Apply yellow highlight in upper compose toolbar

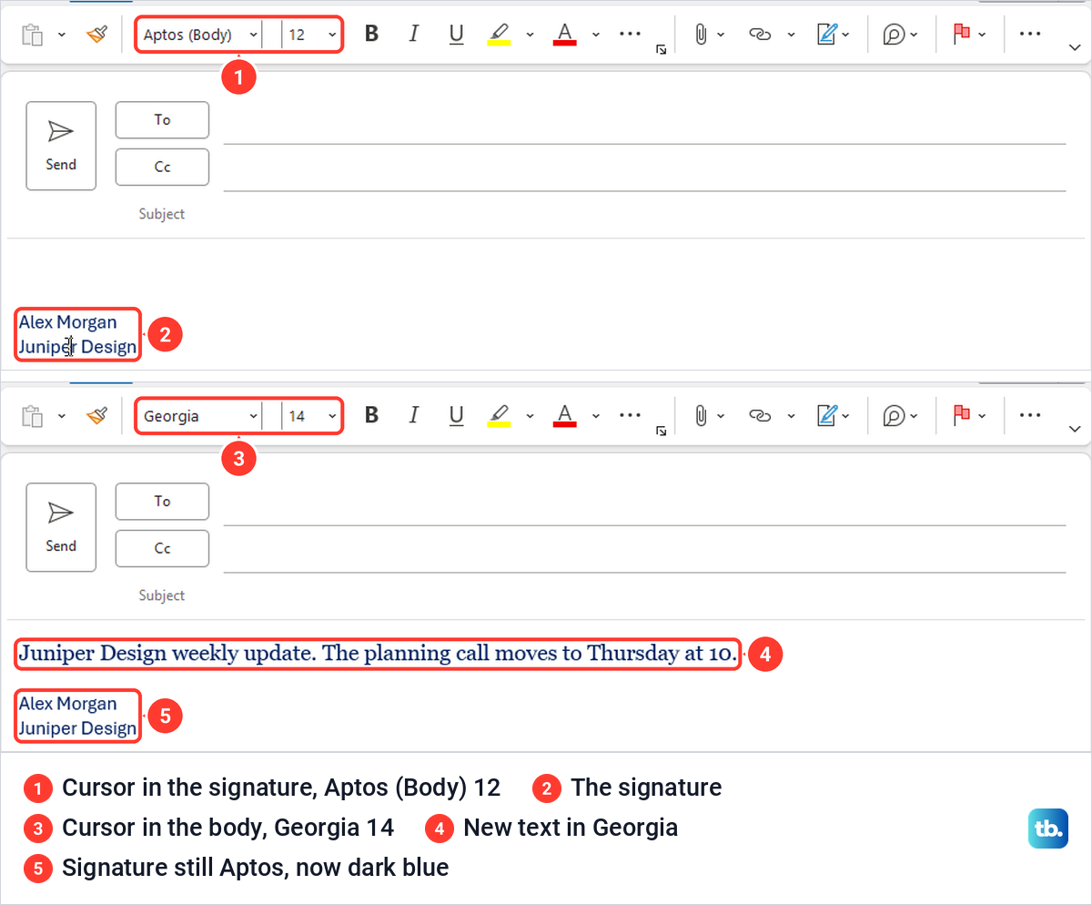click(x=499, y=35)
